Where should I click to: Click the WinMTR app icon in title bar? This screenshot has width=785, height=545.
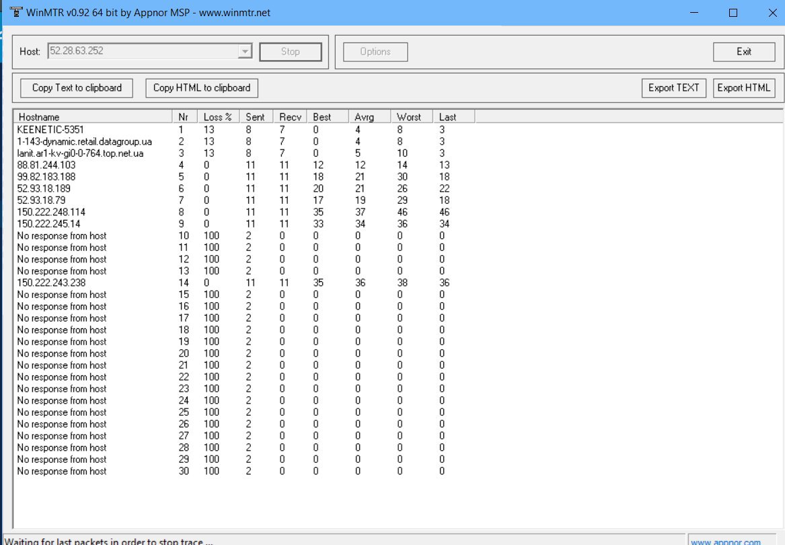tap(16, 12)
